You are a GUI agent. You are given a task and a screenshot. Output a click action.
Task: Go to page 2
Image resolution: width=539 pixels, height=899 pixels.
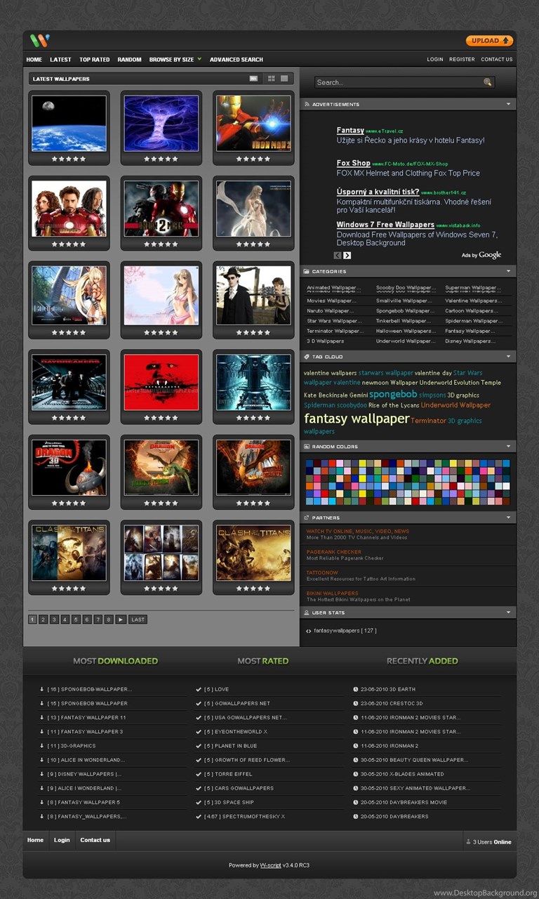tap(44, 619)
